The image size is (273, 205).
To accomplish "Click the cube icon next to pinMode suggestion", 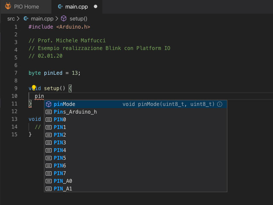I will pos(49,104).
